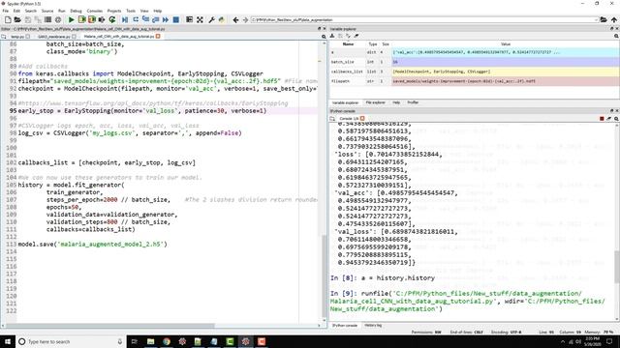620x348 pixels.
Task: Sort variables by the Type column header
Action: [372, 44]
